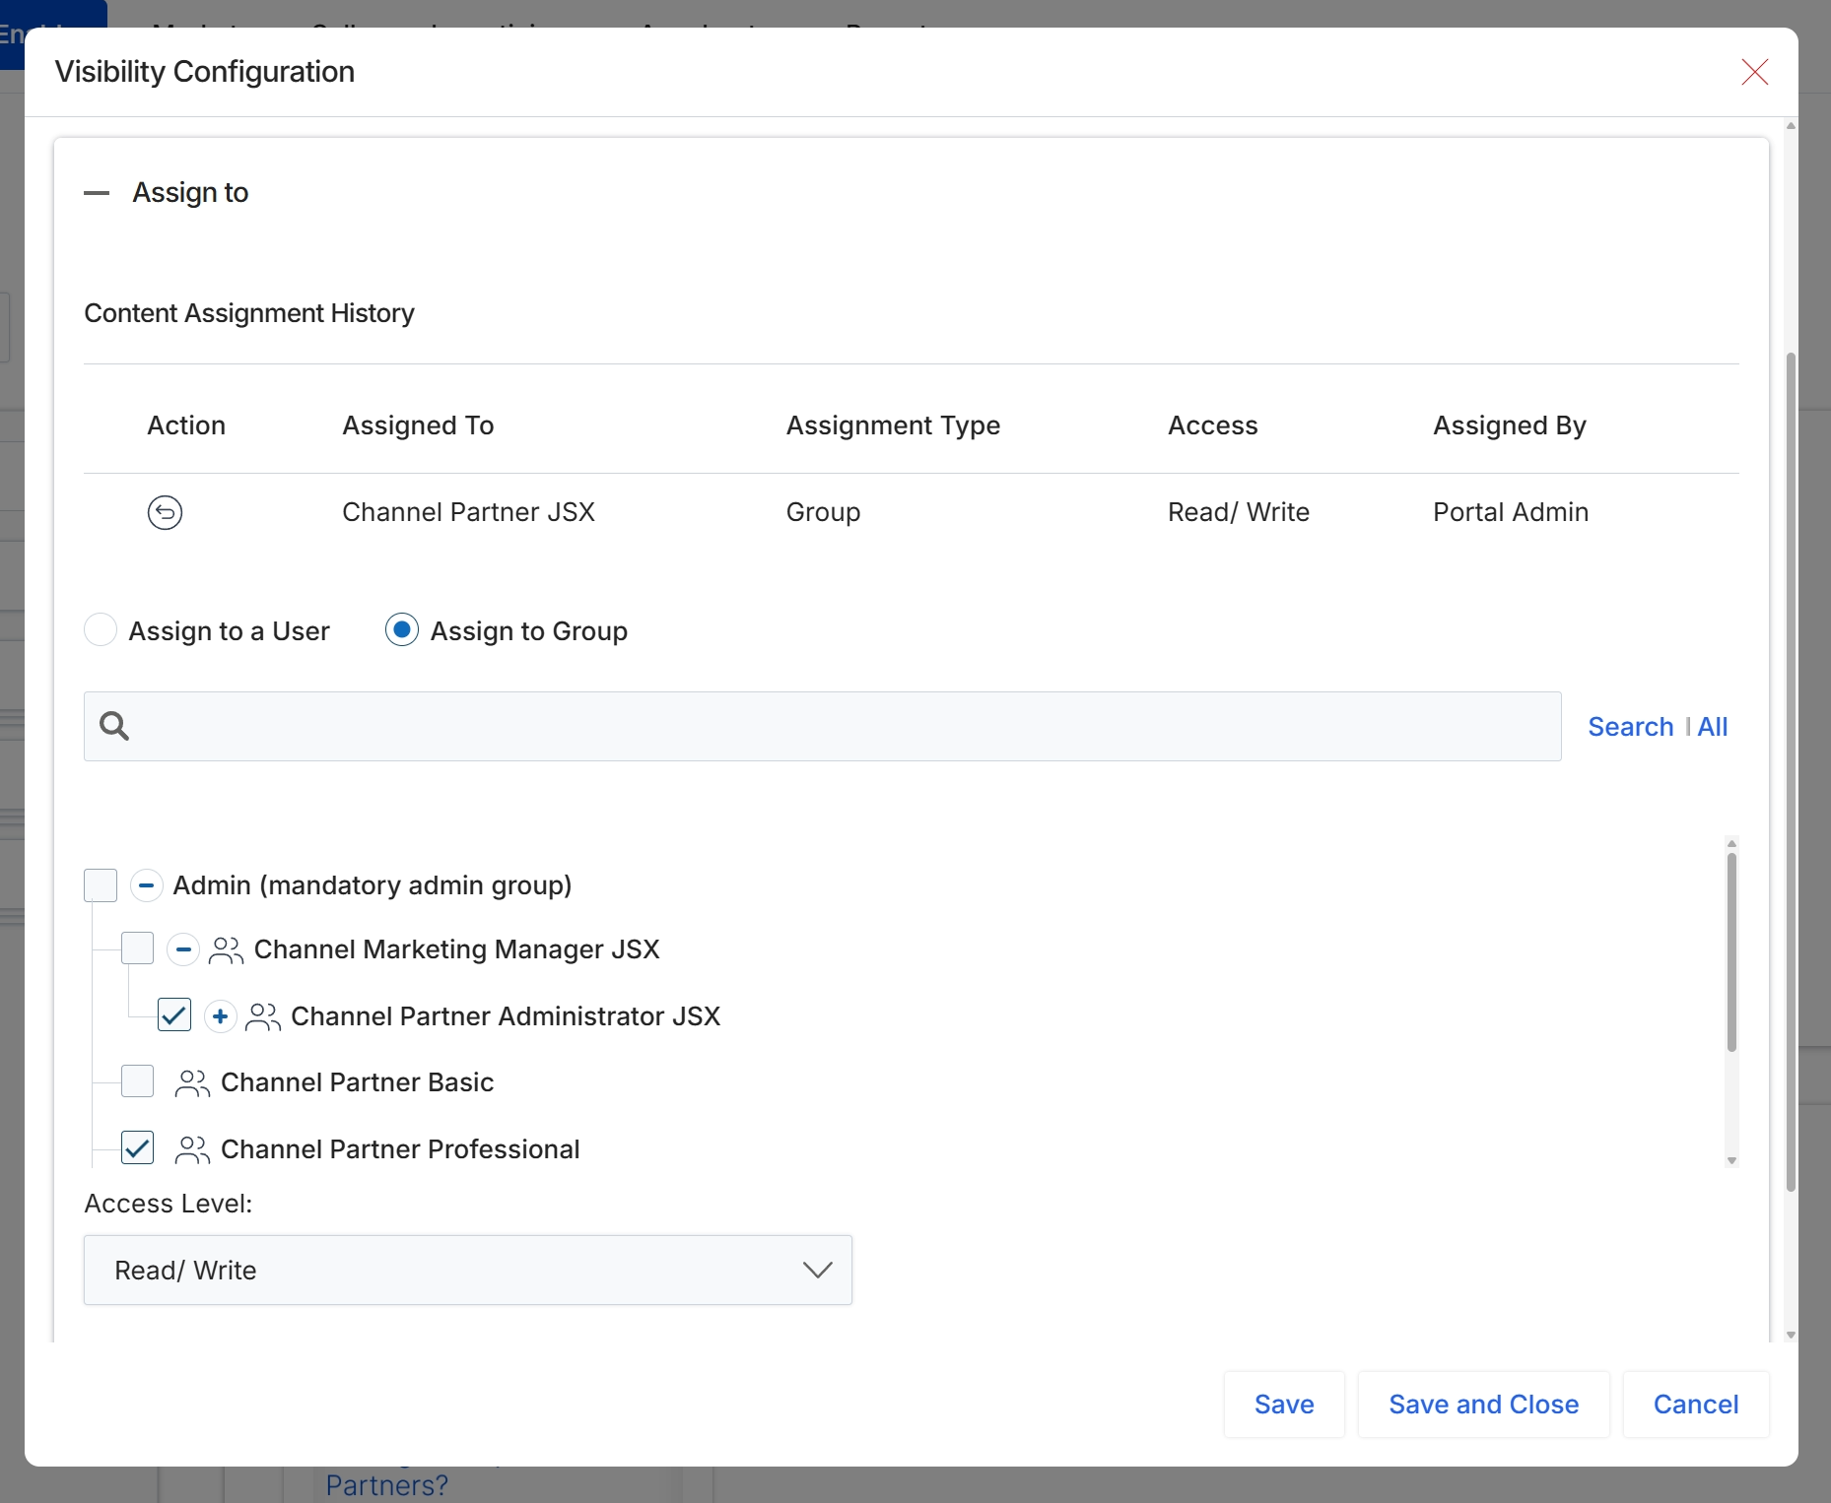This screenshot has height=1503, width=1831.
Task: Collapse Channel Marketing Manager JSX node
Action: pos(183,949)
